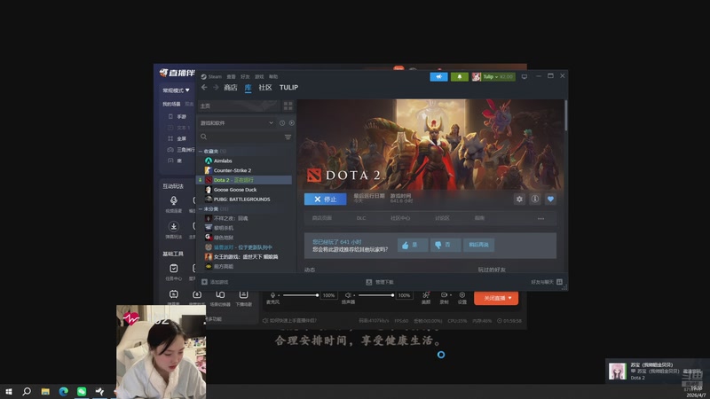Go forward with Steam's right arrow

pos(216,87)
